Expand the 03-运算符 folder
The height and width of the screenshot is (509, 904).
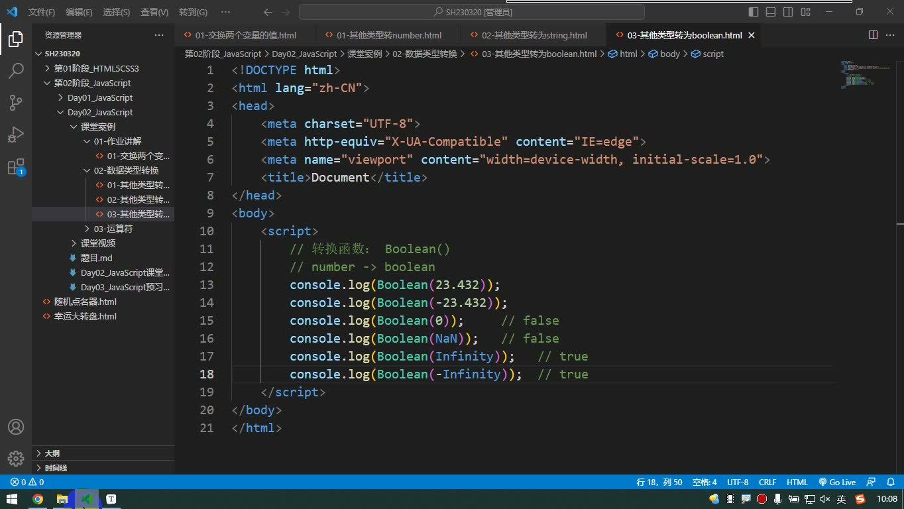click(113, 229)
